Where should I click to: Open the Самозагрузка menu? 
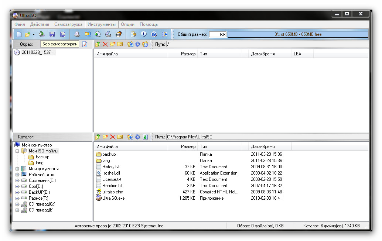[68, 24]
